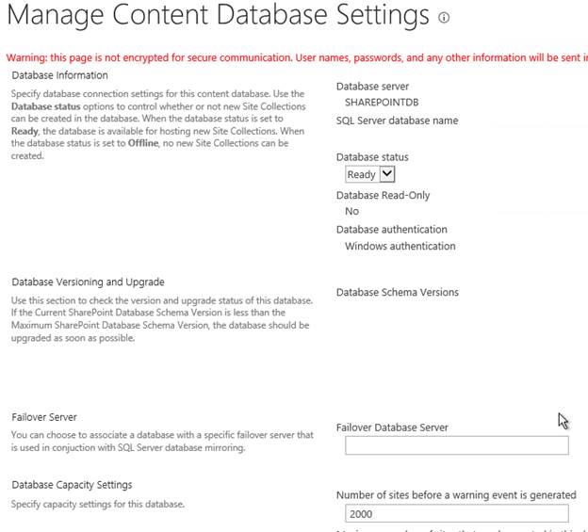This screenshot has width=588, height=532.
Task: Click the Database Versioning and Upgrade heading
Action: point(88,282)
